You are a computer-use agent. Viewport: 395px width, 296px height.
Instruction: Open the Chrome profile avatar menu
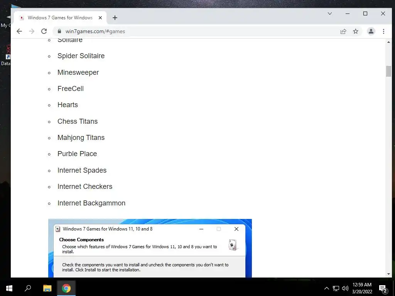tap(371, 31)
